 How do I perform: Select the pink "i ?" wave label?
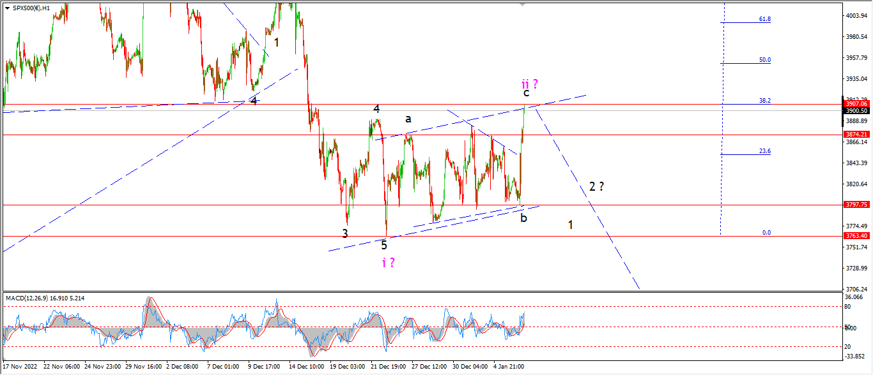[388, 262]
